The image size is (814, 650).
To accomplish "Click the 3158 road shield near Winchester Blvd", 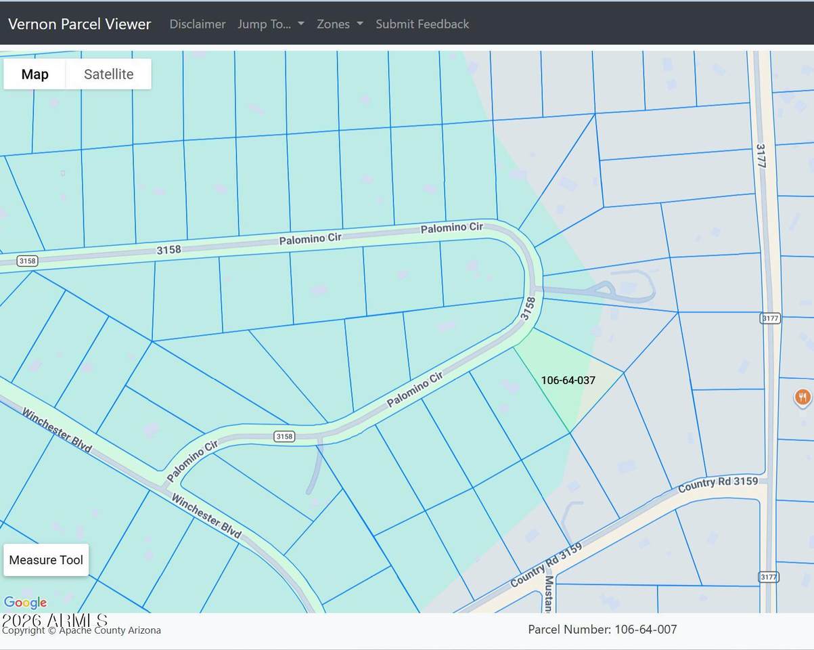I will pos(28,261).
